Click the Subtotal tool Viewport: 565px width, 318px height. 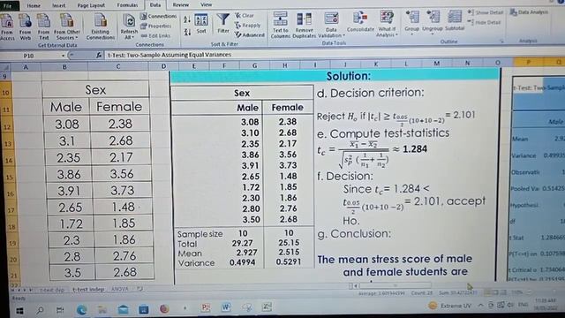pyautogui.click(x=455, y=20)
